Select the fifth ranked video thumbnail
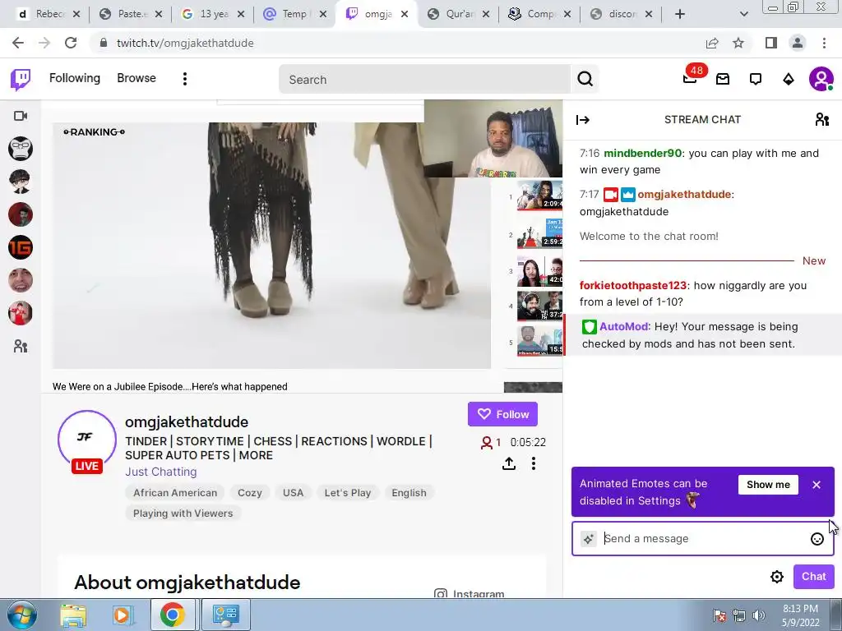 539,341
